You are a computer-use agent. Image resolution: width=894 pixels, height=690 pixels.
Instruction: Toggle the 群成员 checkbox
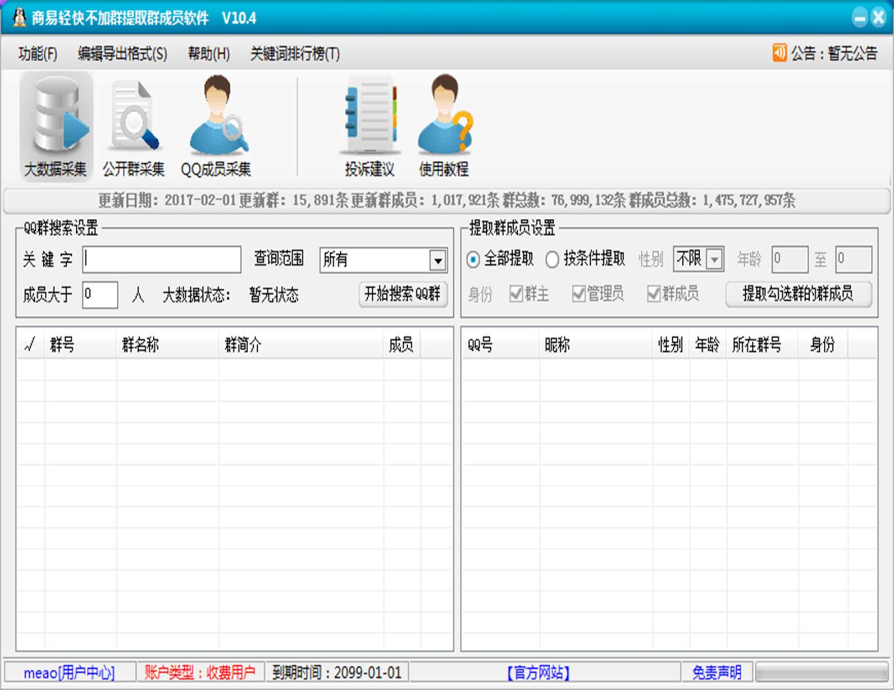click(653, 293)
